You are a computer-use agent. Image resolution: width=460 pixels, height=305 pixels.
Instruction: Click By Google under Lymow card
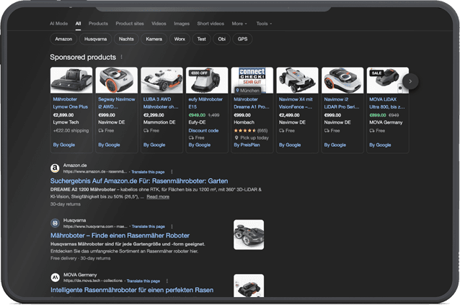pos(64,145)
